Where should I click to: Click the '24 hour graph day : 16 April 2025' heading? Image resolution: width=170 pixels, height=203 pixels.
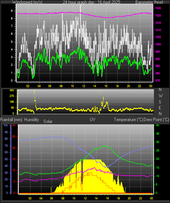92,2
